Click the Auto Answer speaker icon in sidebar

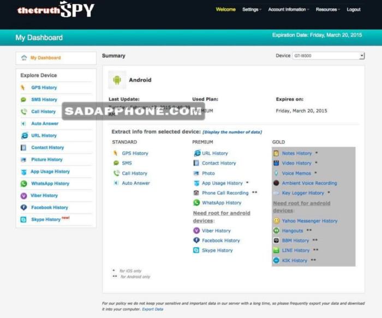(x=23, y=123)
